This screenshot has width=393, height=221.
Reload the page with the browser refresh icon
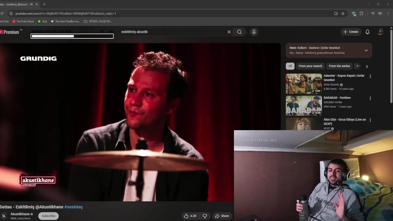point(2,14)
